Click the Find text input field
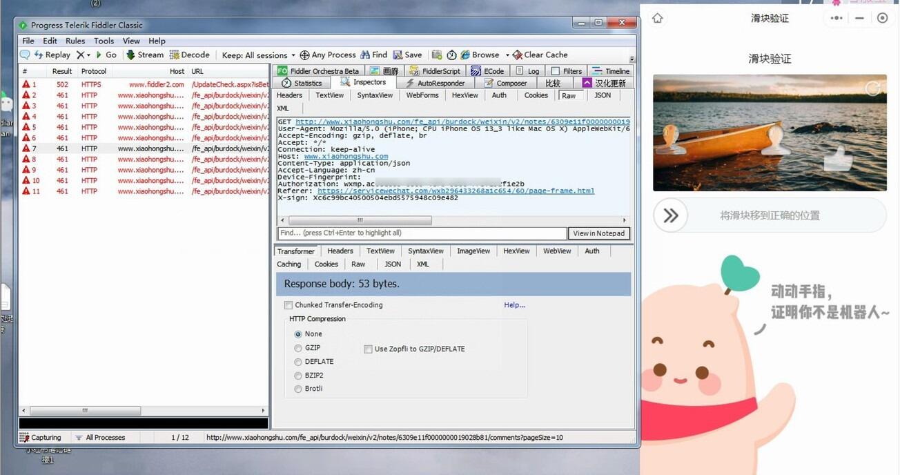 coord(421,233)
